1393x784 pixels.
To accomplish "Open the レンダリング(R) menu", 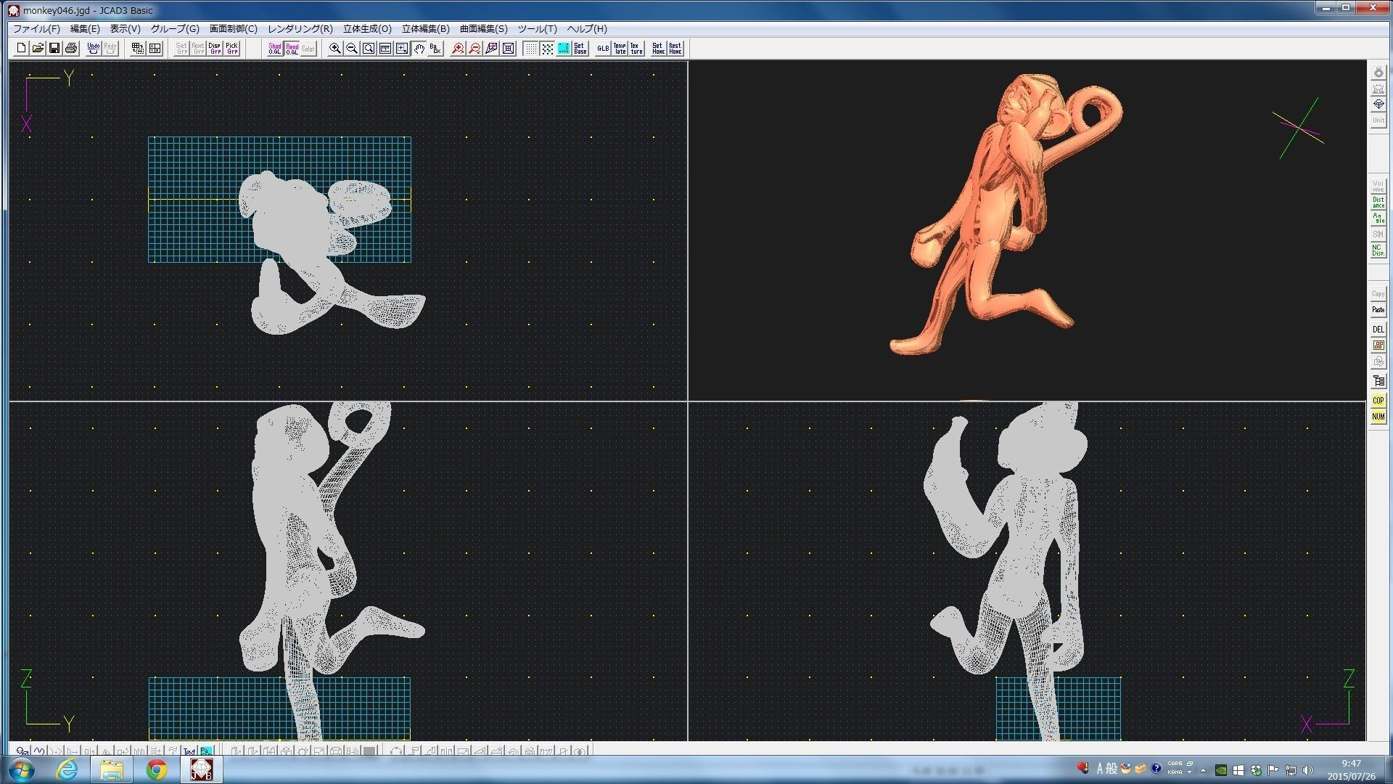I will click(x=300, y=29).
